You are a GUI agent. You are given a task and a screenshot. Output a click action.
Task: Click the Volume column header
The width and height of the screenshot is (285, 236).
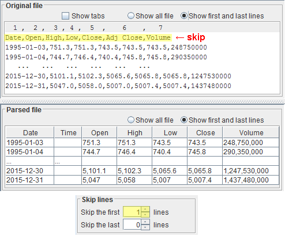(x=251, y=132)
